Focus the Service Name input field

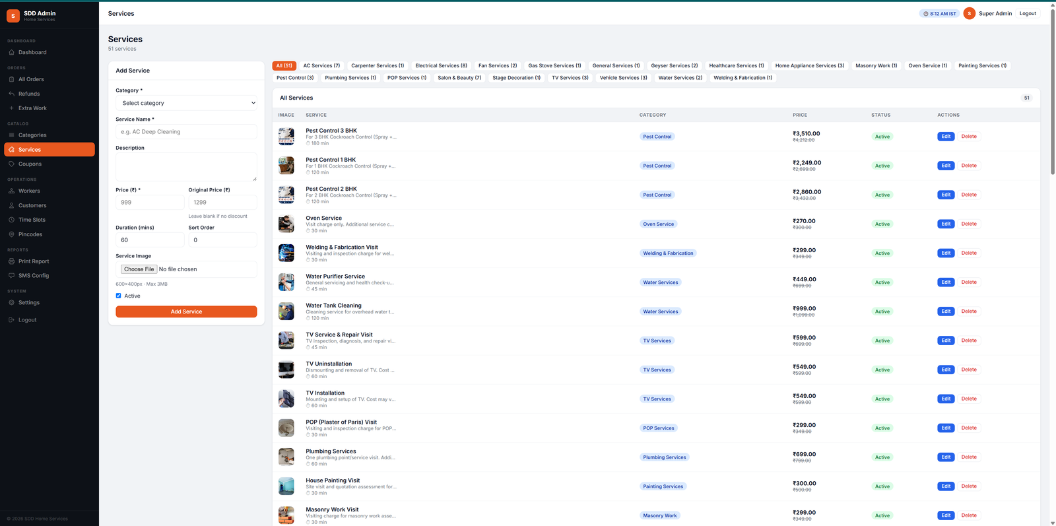coord(187,132)
